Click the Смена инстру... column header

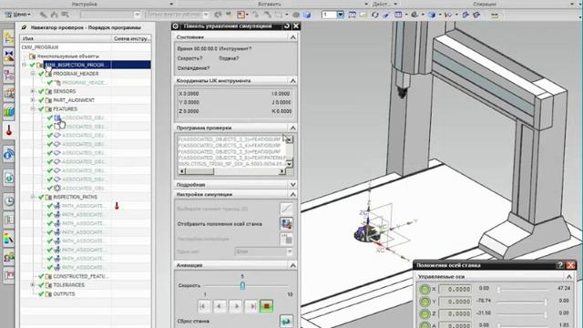[x=131, y=38]
